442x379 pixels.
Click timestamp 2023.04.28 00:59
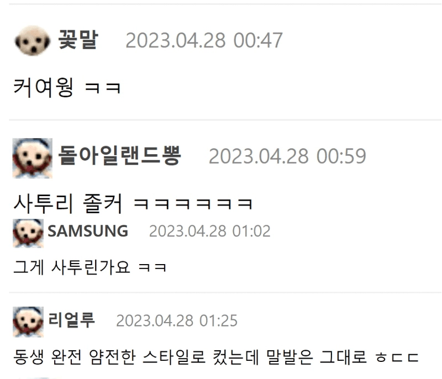click(x=287, y=156)
